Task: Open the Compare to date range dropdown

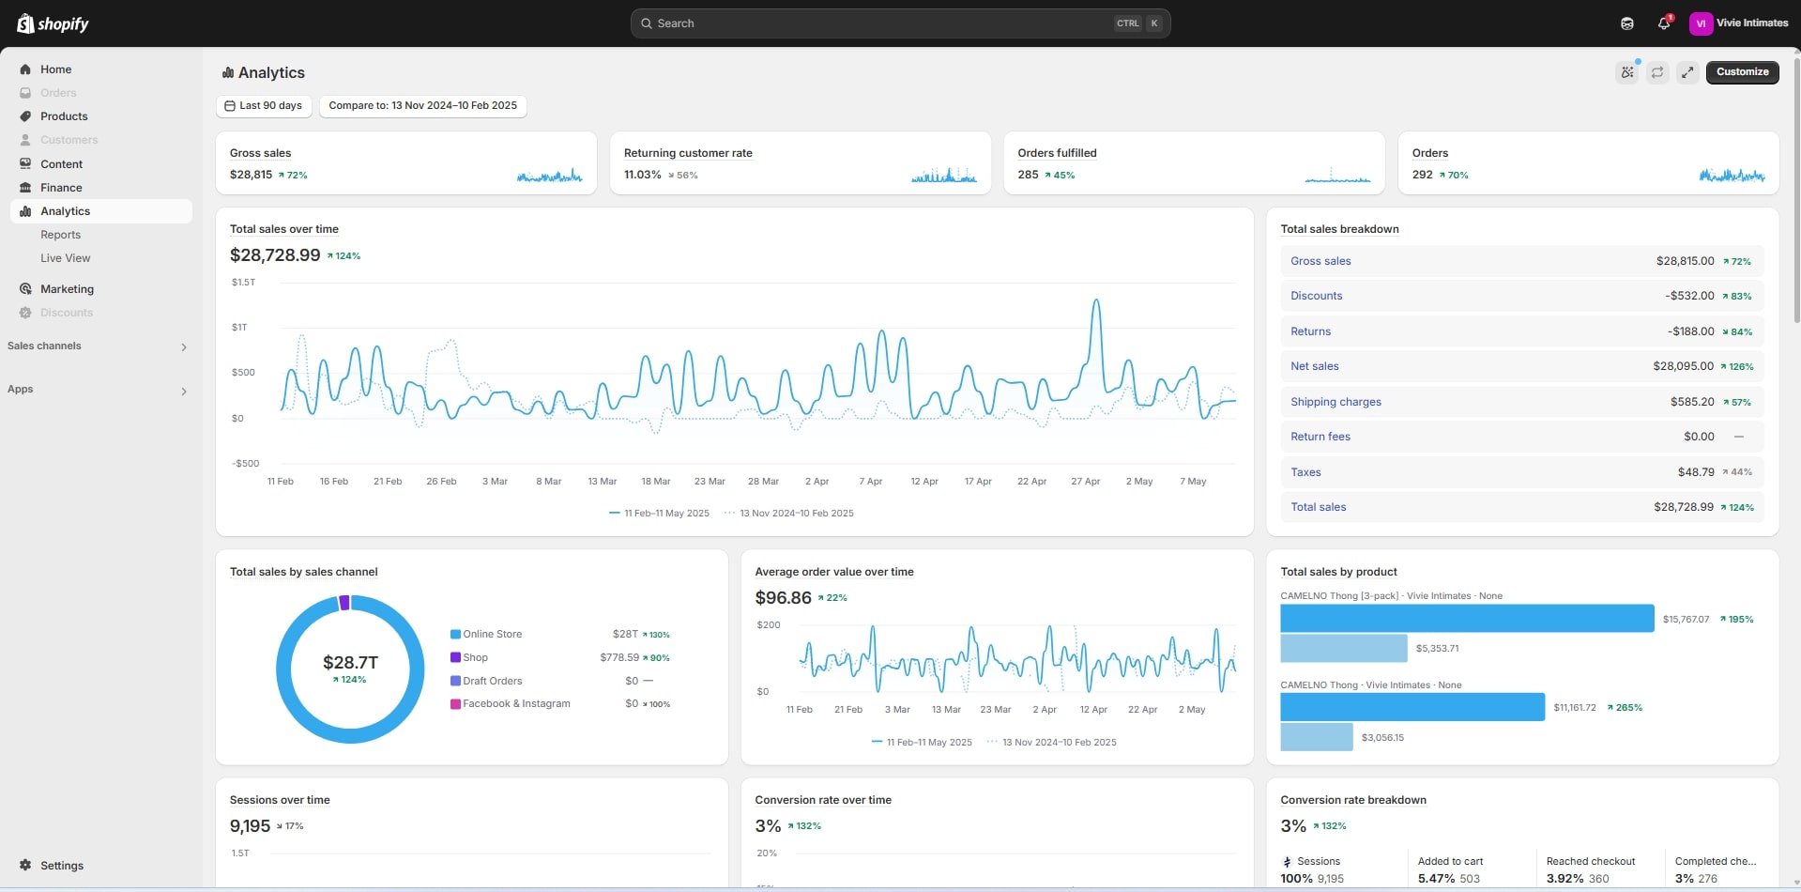Action: click(422, 106)
